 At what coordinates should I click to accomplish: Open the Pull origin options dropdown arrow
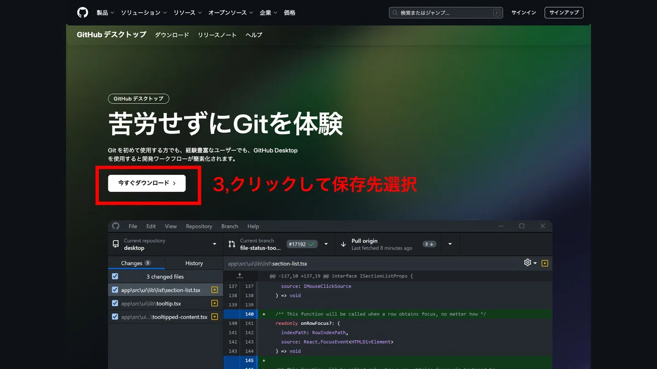tap(450, 244)
